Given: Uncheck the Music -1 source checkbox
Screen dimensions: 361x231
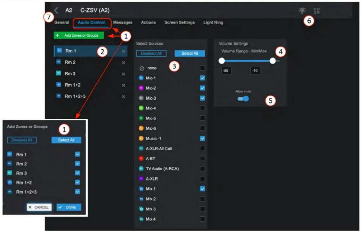Looking at the screenshot, I should [202, 138].
